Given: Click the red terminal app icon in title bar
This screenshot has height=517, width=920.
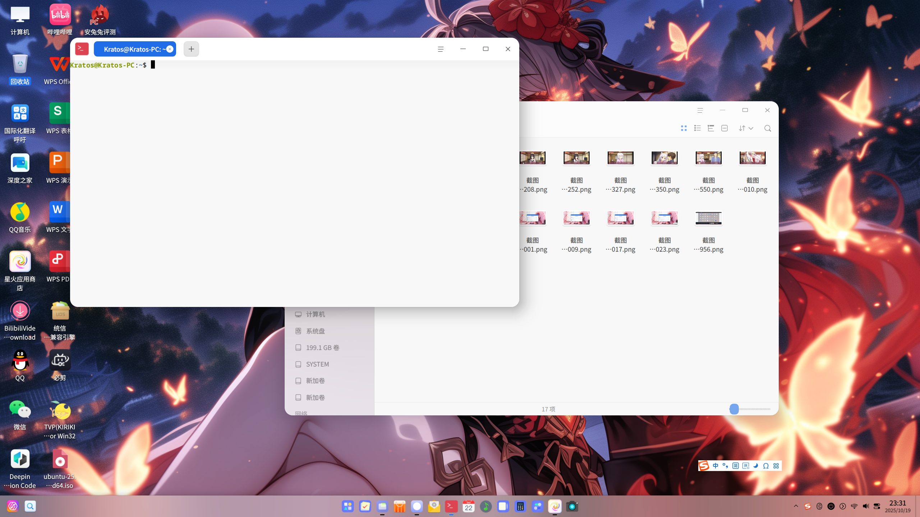Looking at the screenshot, I should 82,49.
